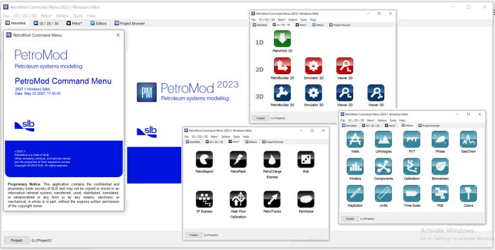Open the Risk dice icon
Image resolution: width=495 pixels, height=250 pixels.
pos(306,159)
